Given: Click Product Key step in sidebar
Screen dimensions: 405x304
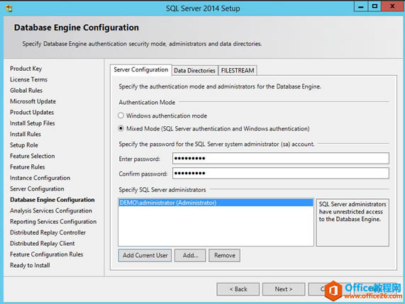Looking at the screenshot, I should click(x=26, y=69).
